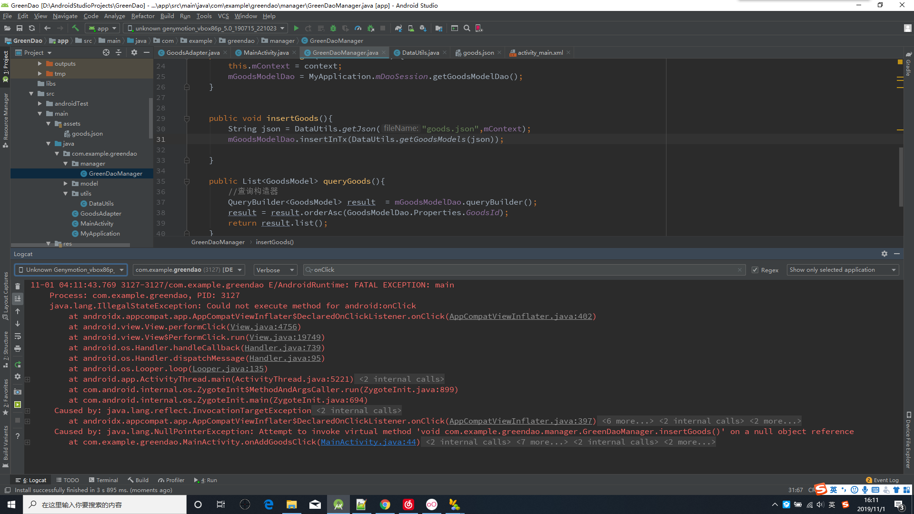Open Looper.java:135 stack link

tap(228, 369)
